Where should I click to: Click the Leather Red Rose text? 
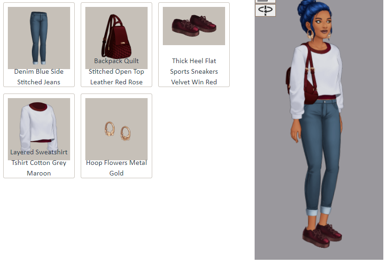[x=117, y=82]
